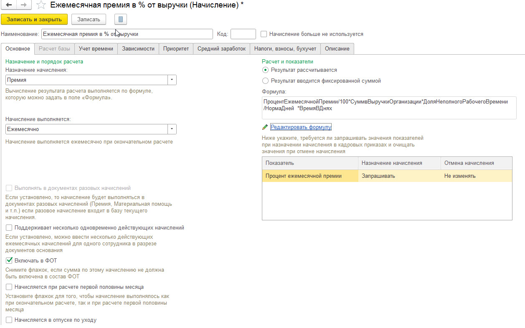Screen dimensions: 525x328
Task: Enable "Начисление больше не используется" checkbox
Action: [x=264, y=34]
